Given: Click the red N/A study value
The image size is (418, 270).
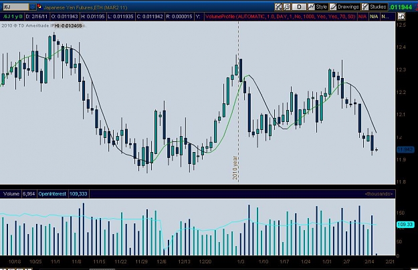Looking at the screenshot, I should pyautogui.click(x=362, y=17).
